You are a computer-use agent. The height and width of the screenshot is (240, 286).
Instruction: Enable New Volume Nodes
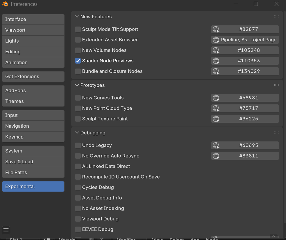[78, 50]
